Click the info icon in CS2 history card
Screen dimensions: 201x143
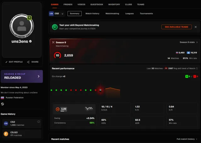point(39,122)
